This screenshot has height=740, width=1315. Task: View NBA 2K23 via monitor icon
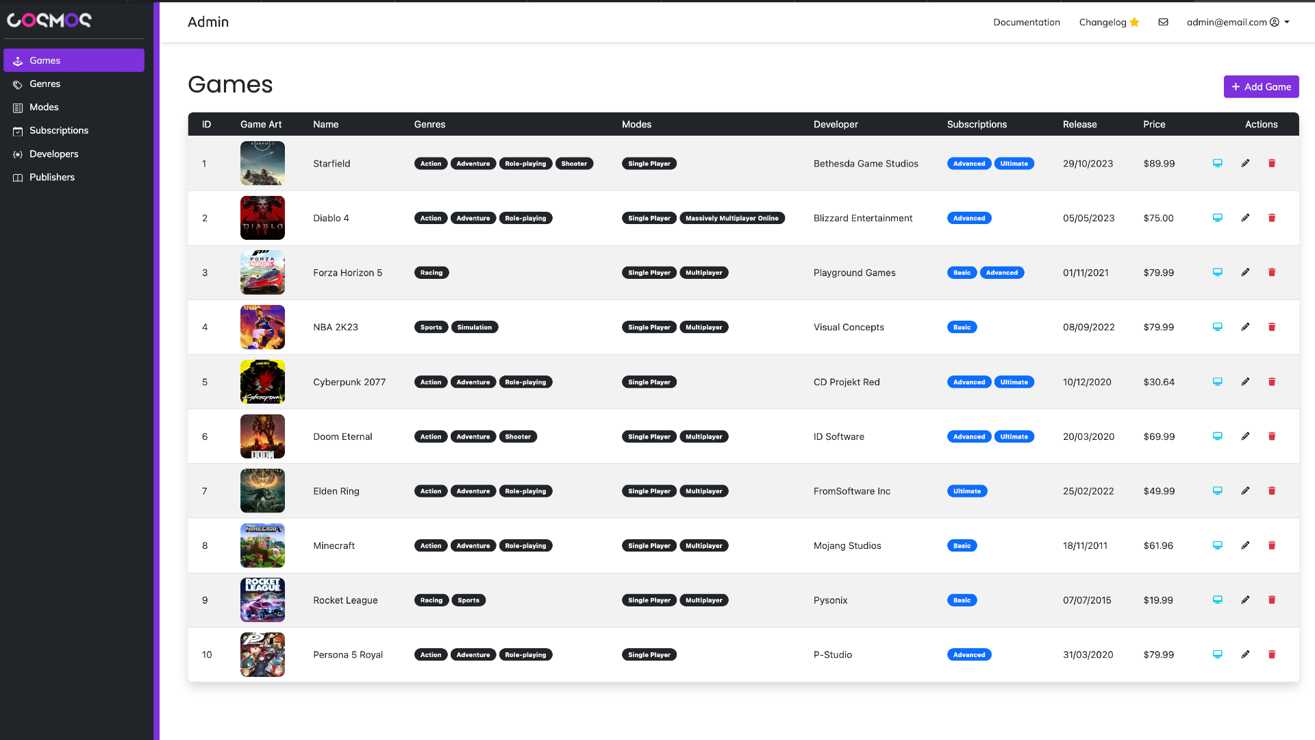(x=1218, y=327)
